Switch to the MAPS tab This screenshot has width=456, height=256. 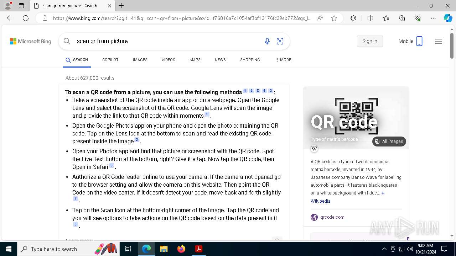(x=195, y=60)
